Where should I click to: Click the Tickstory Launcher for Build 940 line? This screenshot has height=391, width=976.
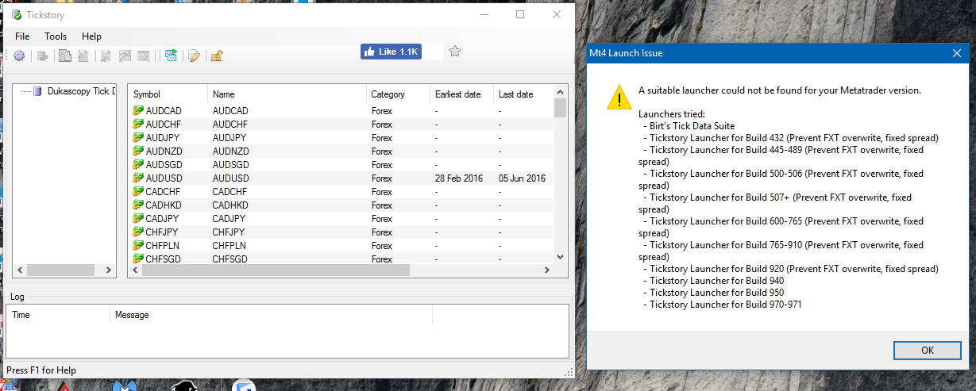click(717, 281)
